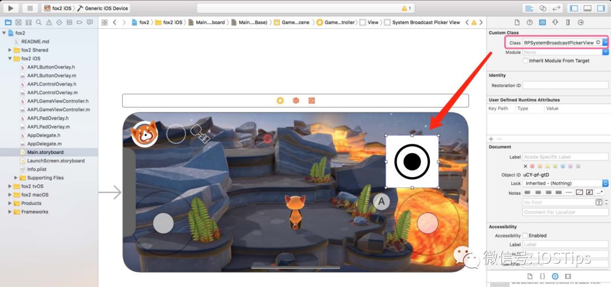
Task: Open the Source Control navigator
Action: 18,23
